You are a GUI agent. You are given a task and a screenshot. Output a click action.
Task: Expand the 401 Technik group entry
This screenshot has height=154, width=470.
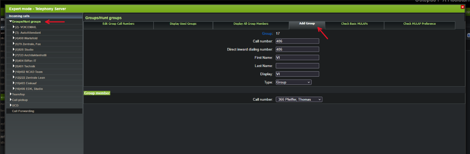(14, 66)
